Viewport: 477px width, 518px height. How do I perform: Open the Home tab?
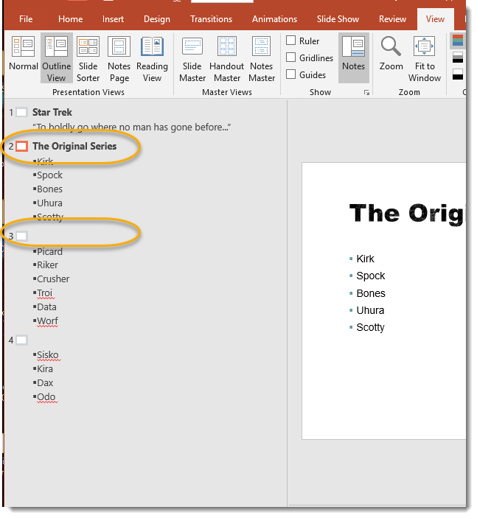[x=71, y=19]
